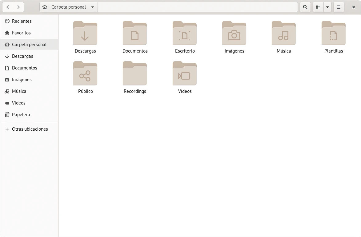Open the Escritorio folder

pos(185,34)
